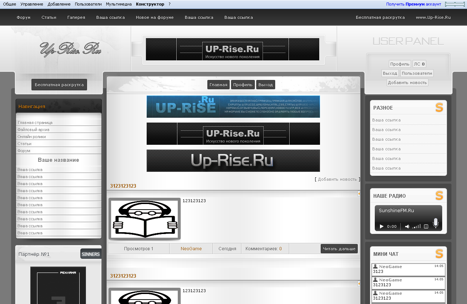Click the SunshineFM.Ru player title
Screen dimensions: 467x304
point(396,210)
